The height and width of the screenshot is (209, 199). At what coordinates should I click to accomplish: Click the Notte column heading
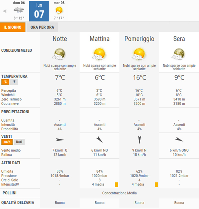[x=60, y=39]
